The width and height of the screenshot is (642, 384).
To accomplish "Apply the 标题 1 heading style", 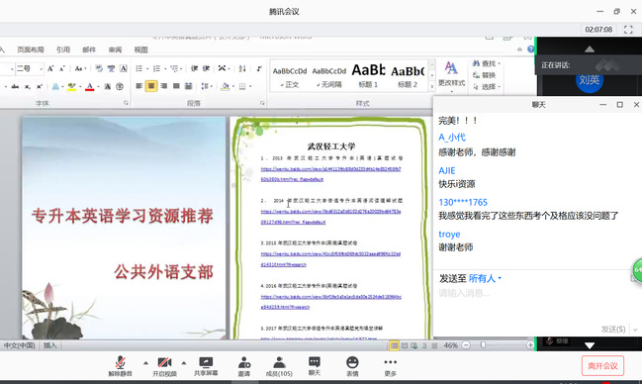I will pos(369,75).
